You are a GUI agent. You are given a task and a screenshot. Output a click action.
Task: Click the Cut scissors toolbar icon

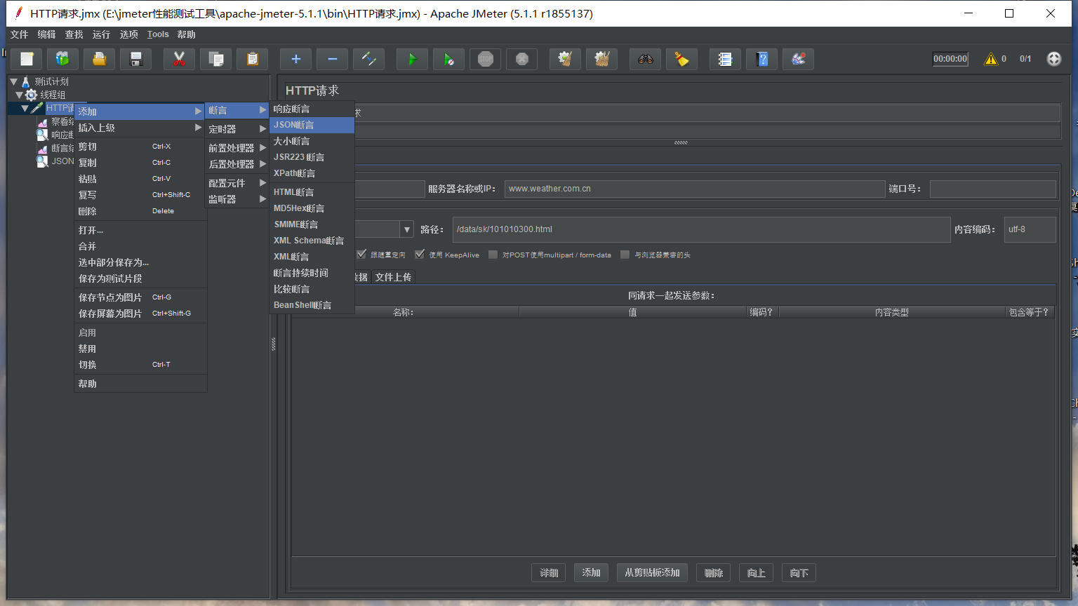180,59
